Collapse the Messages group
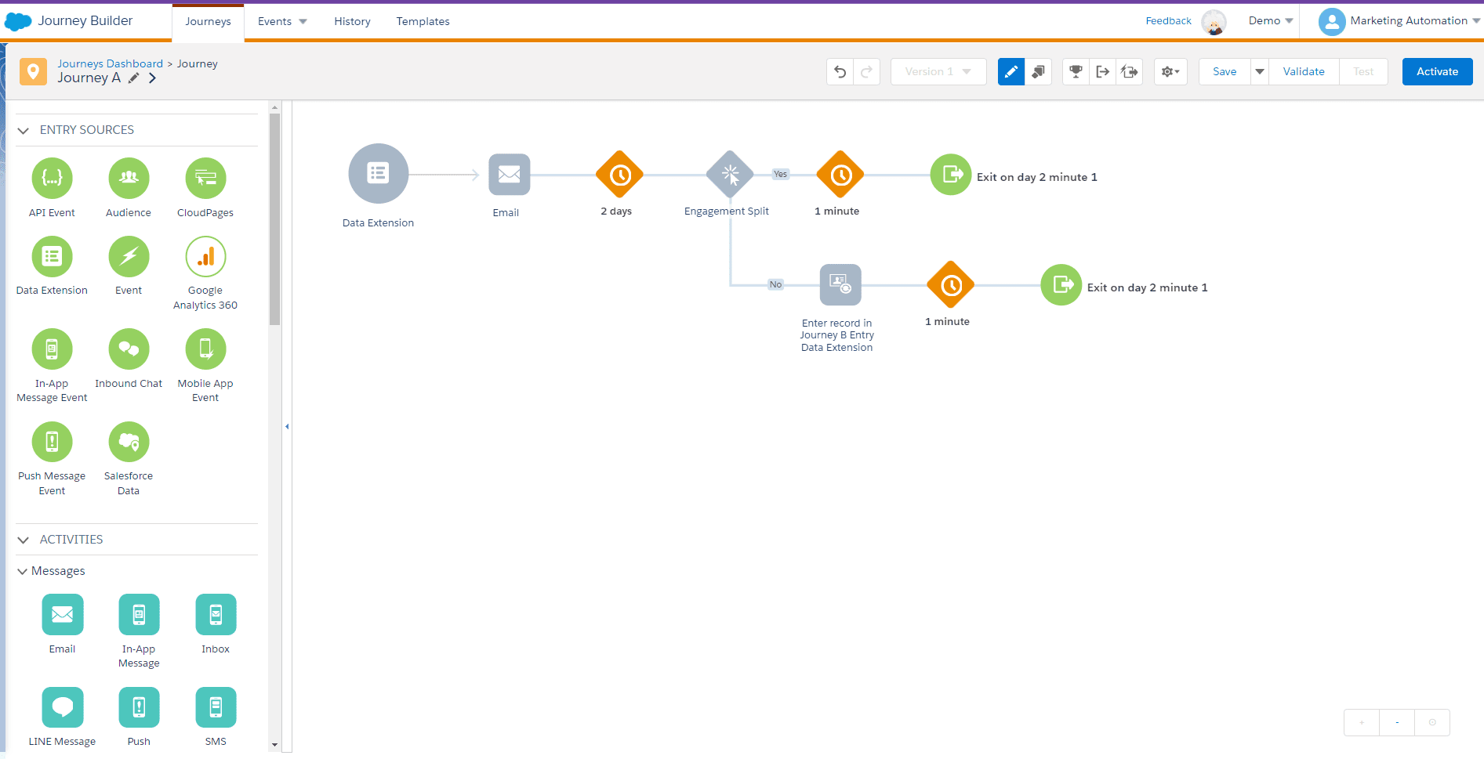This screenshot has height=759, width=1484. point(22,572)
